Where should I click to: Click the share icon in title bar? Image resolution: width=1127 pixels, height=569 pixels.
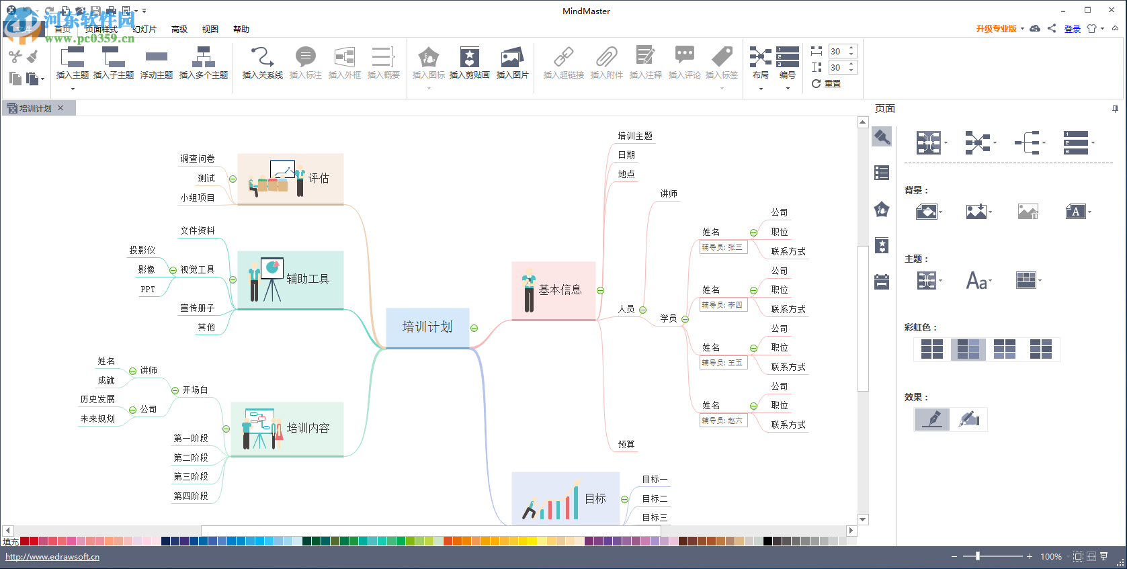click(x=1052, y=28)
